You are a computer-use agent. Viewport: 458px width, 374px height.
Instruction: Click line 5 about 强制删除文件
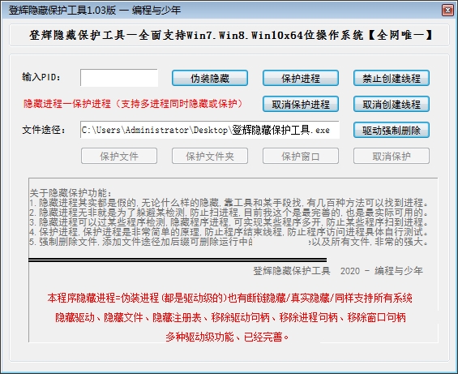click(229, 242)
